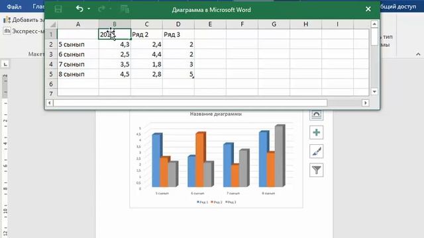Open the Chart Elements plus button

point(317,132)
